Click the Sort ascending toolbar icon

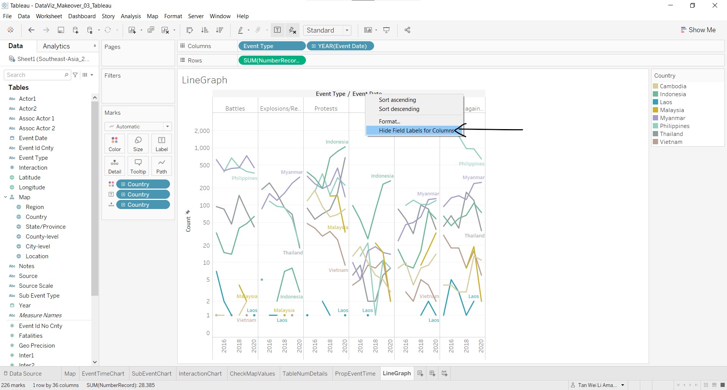pyautogui.click(x=205, y=30)
